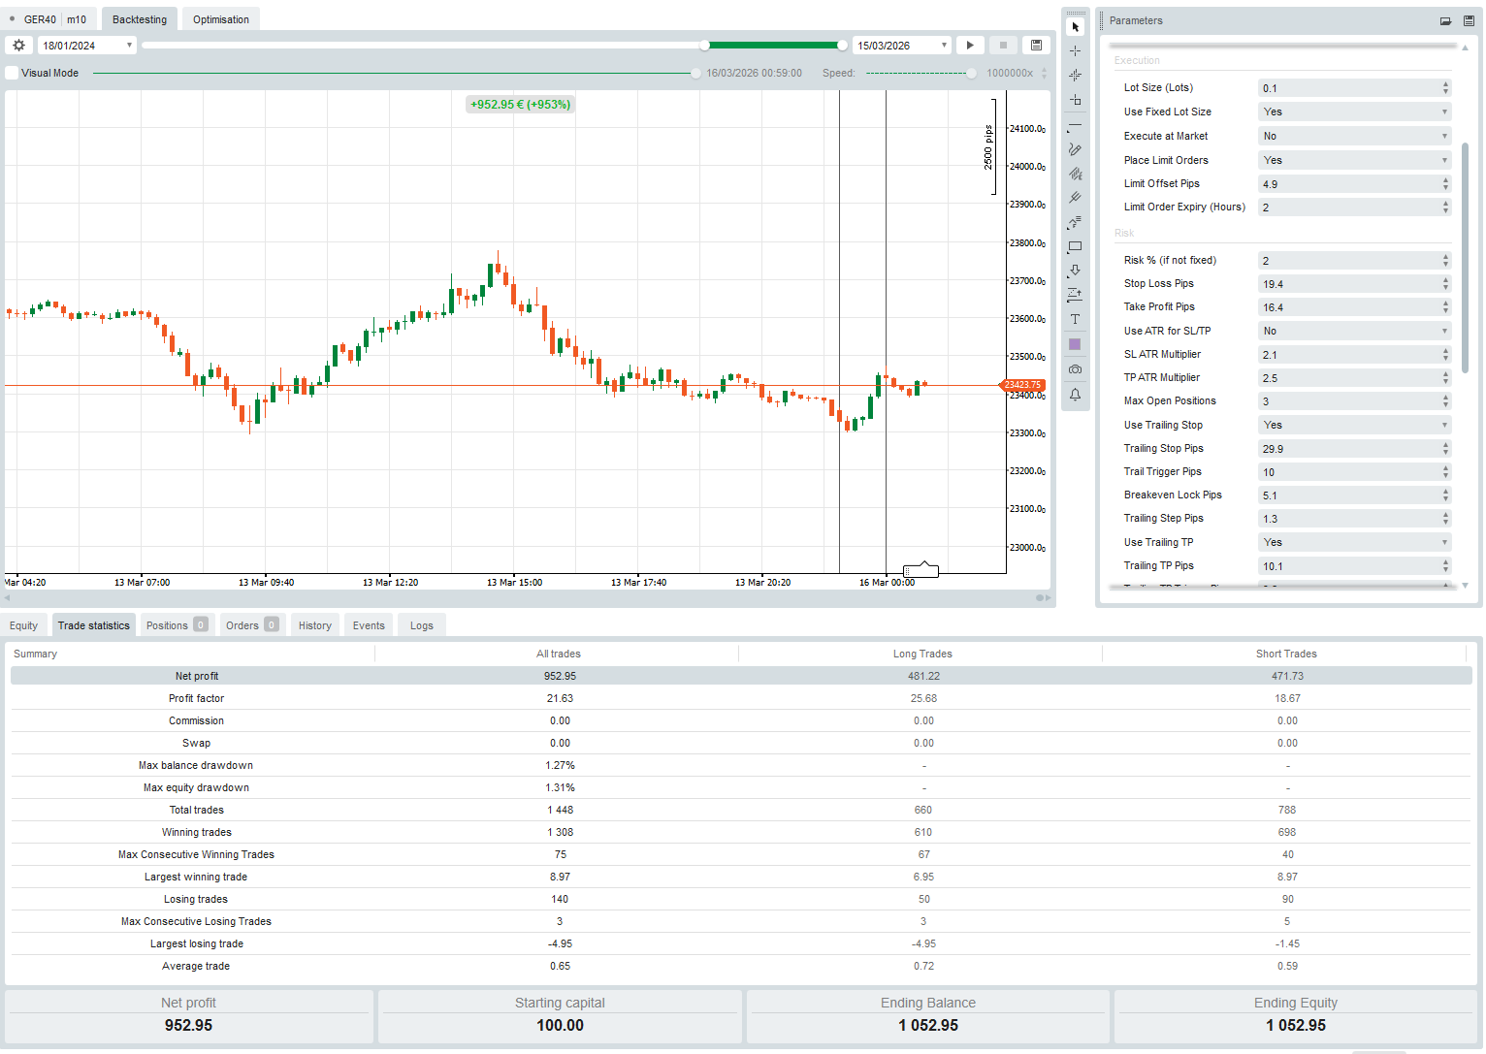Enable the Visual Mode checkbox

13,73
